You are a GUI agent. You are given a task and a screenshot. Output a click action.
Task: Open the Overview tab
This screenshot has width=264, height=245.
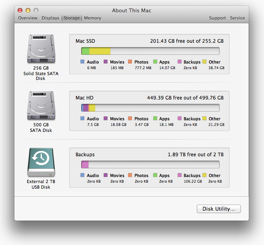(28, 18)
